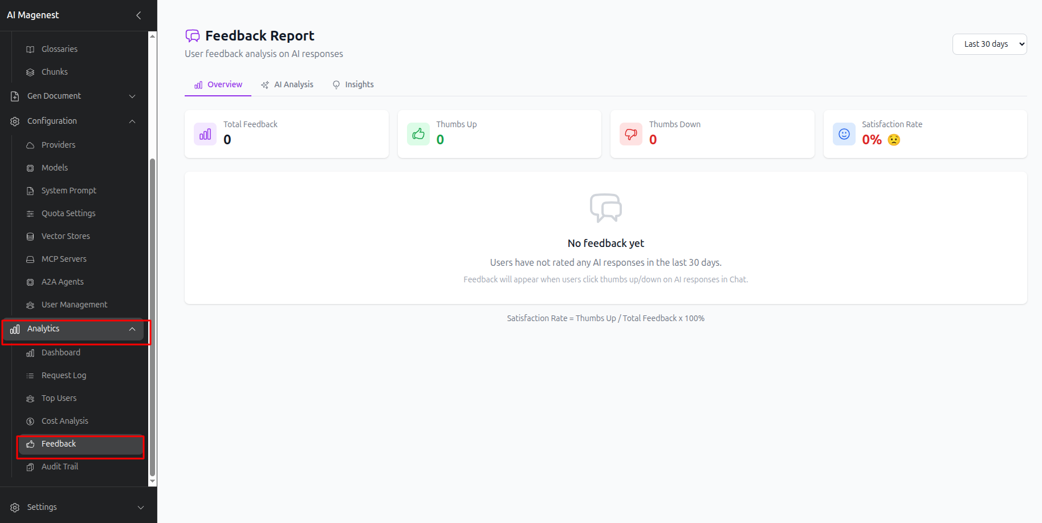
Task: Click the Quota Settings sliders icon
Action: click(30, 214)
